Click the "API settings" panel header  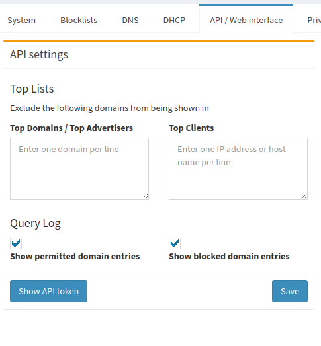[39, 54]
